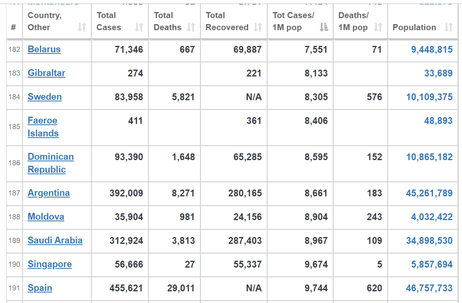This screenshot has width=462, height=303.
Task: Select N/A recovered cell in Spain row
Action: coord(254,288)
